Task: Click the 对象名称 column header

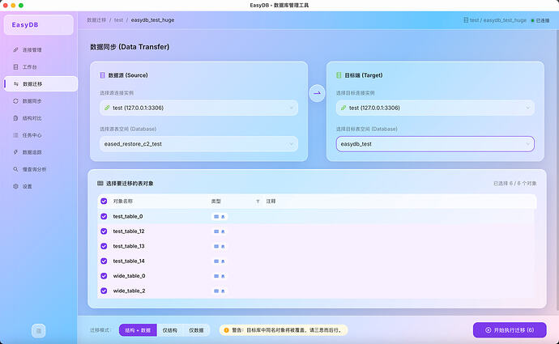Action: pyautogui.click(x=123, y=202)
